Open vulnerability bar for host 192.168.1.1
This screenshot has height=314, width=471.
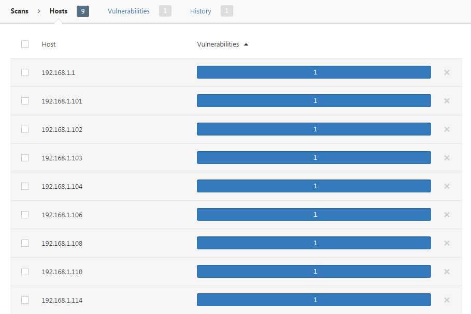tap(314, 72)
